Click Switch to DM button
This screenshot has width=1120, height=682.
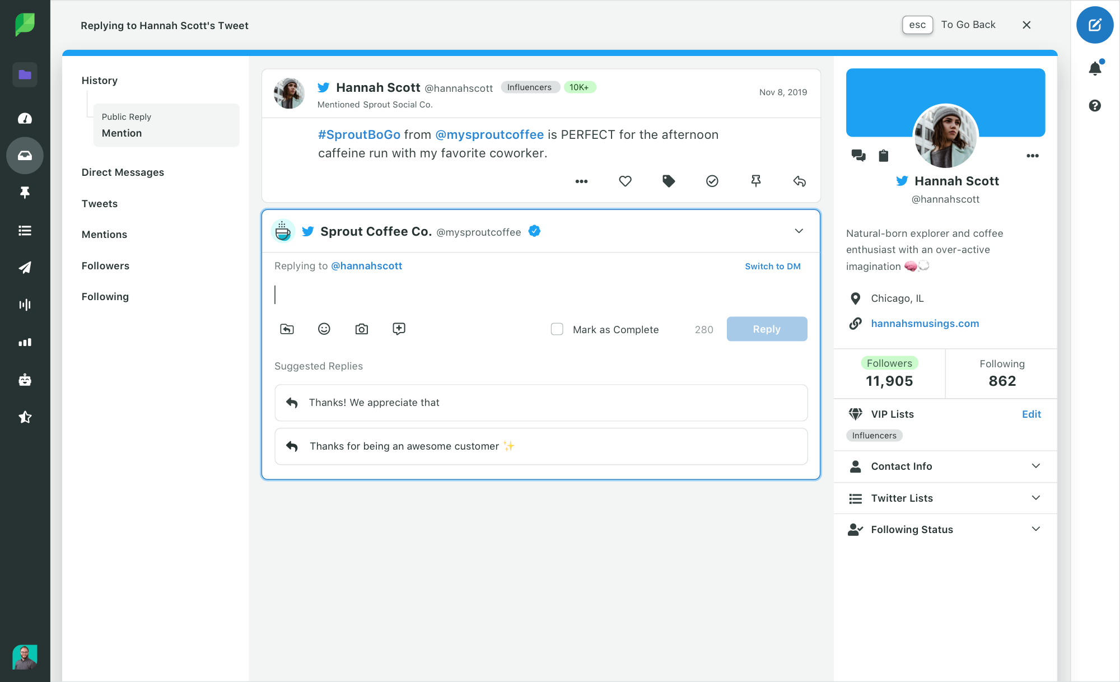pyautogui.click(x=772, y=265)
